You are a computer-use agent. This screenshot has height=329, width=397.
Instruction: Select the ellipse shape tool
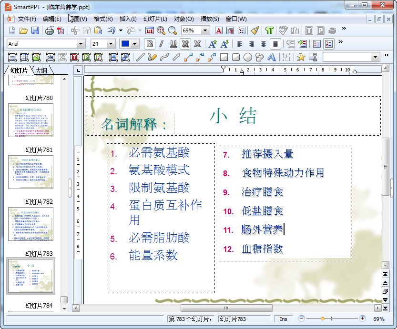(x=248, y=57)
